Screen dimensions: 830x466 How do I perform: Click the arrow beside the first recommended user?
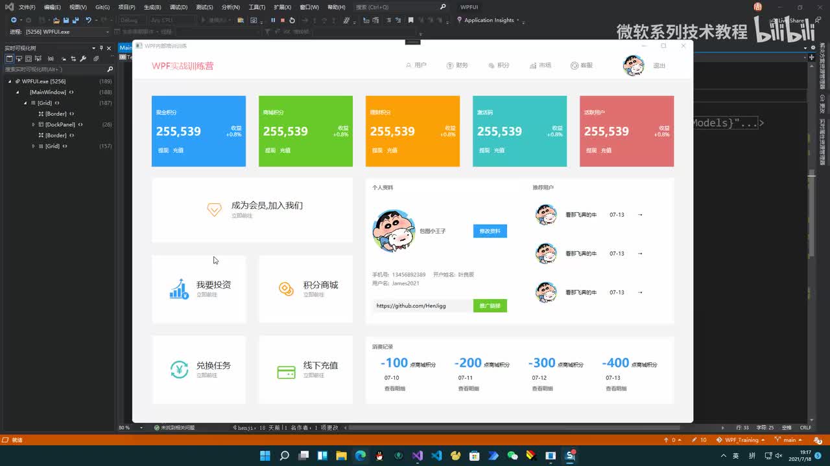pyautogui.click(x=640, y=215)
